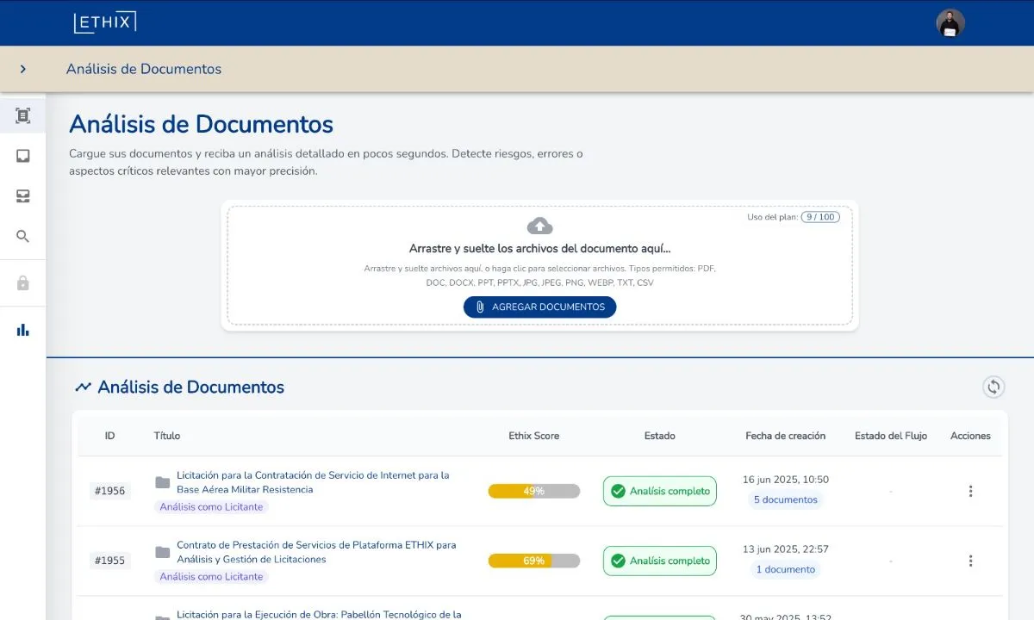Click the Estado column header
1034x620 pixels.
660,436
